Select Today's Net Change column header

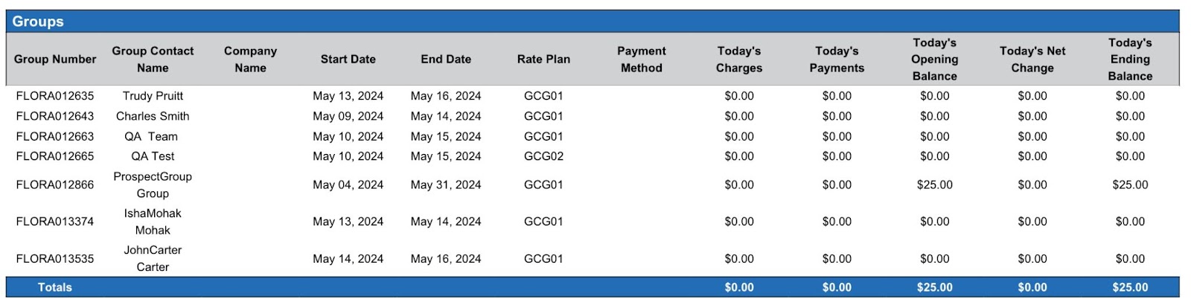click(x=1032, y=60)
